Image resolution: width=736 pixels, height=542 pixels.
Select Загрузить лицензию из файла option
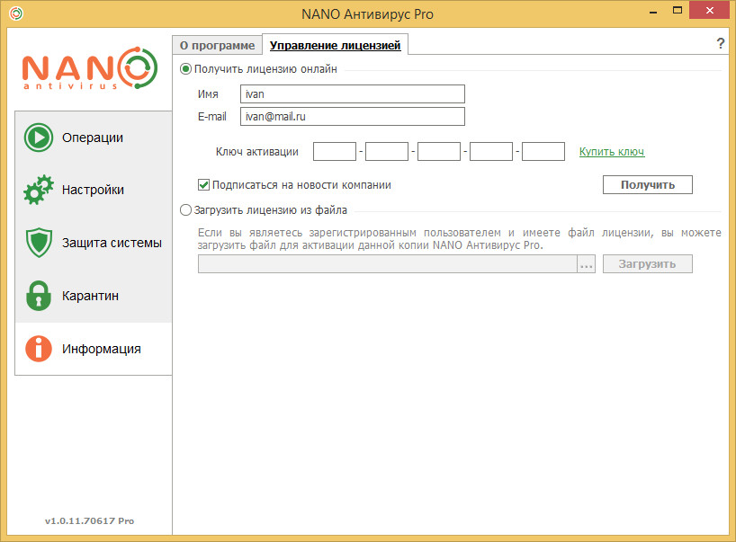[186, 210]
